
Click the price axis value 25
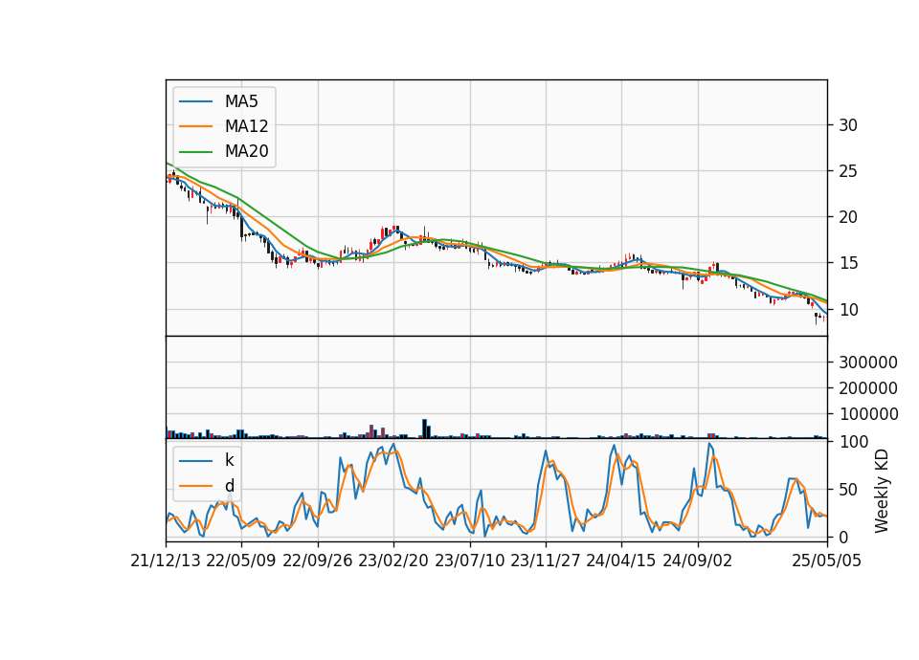point(848,171)
